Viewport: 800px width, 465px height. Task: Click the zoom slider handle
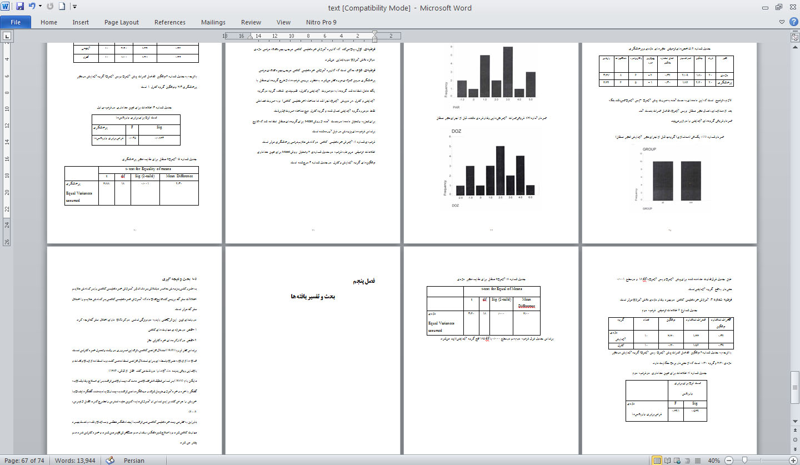pyautogui.click(x=744, y=461)
